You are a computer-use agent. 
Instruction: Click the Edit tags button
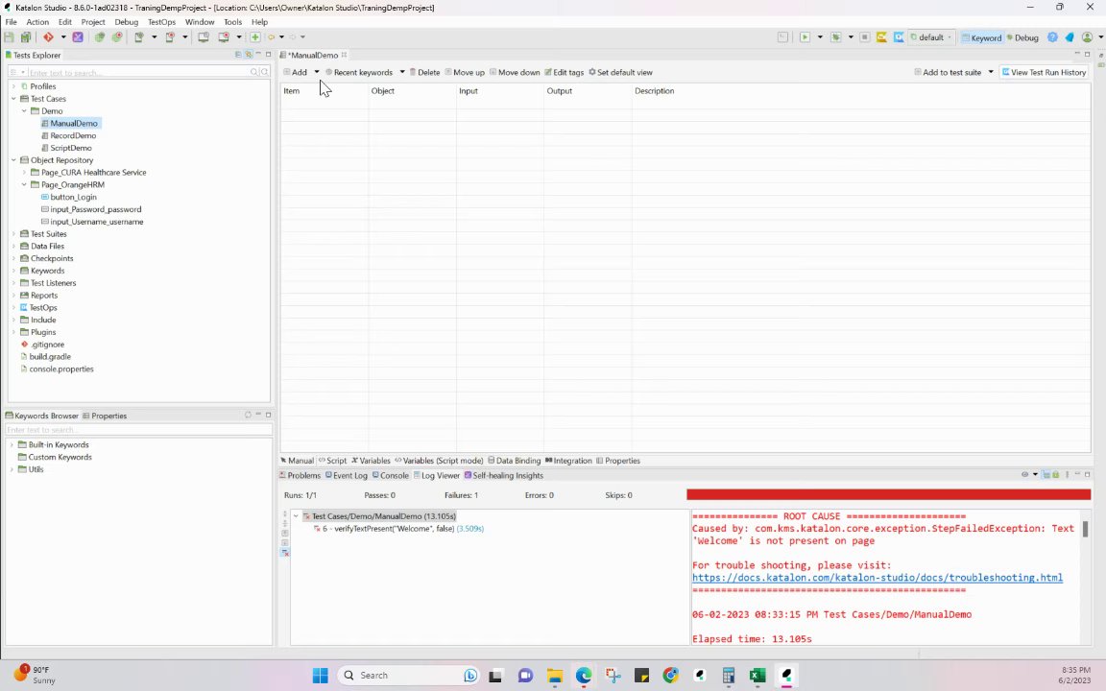click(x=565, y=72)
